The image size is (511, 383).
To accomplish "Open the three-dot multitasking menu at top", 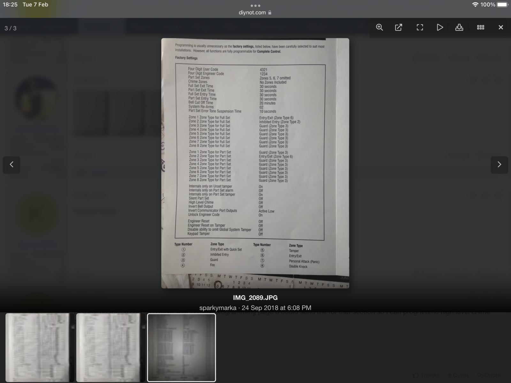I will click(255, 5).
